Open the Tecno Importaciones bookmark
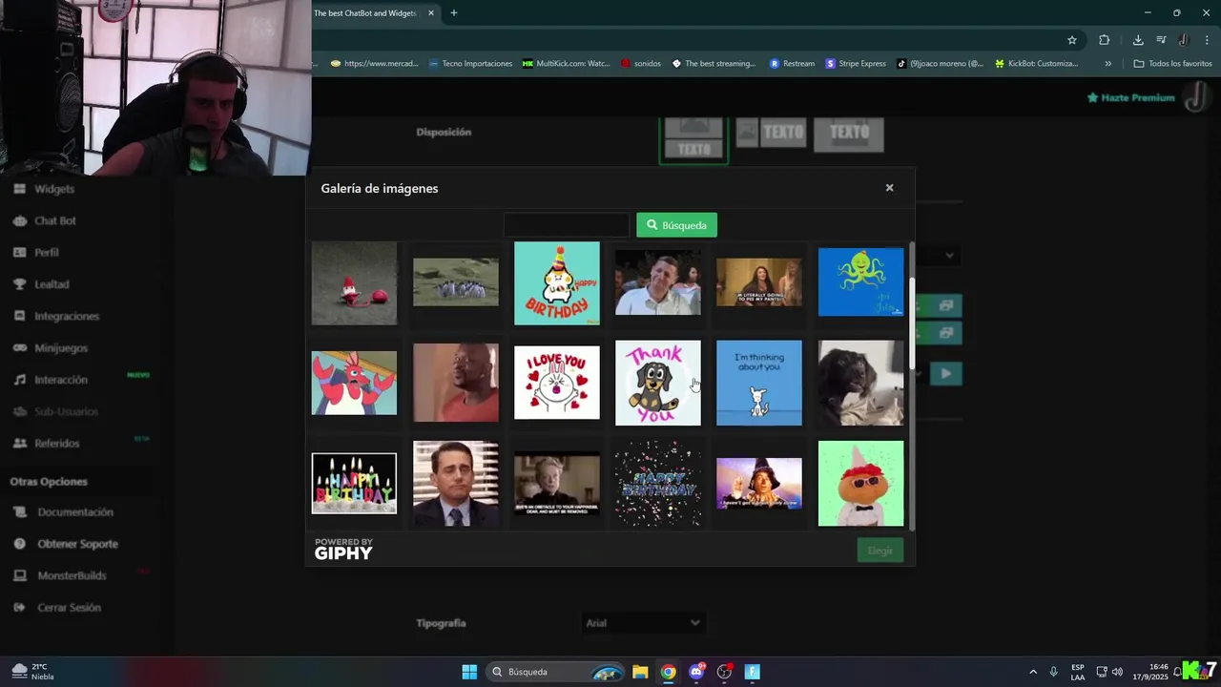This screenshot has height=687, width=1221. [x=470, y=64]
